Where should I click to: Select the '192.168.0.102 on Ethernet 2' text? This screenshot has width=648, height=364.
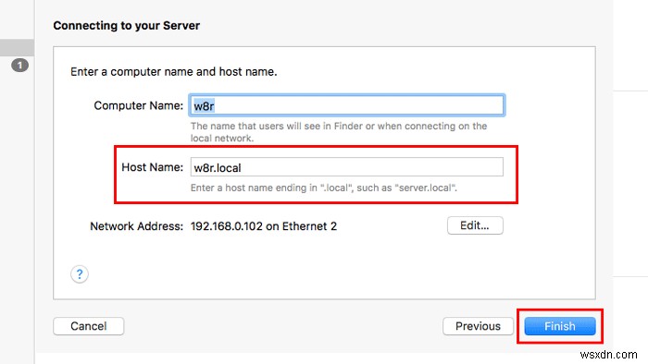click(264, 226)
